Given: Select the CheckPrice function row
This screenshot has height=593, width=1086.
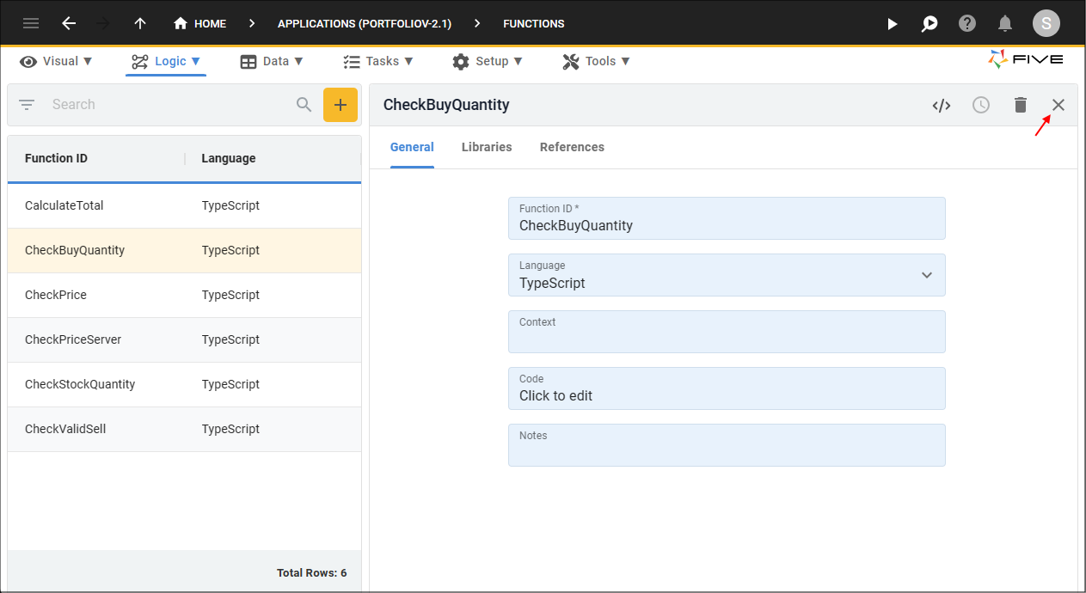Looking at the screenshot, I should (x=184, y=296).
